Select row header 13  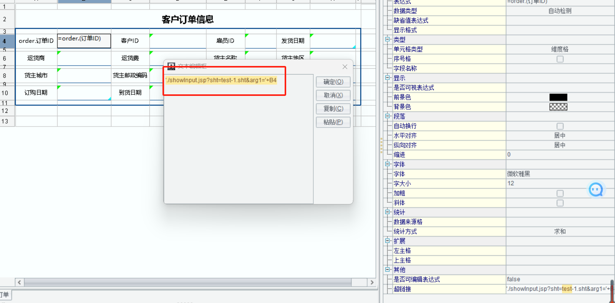click(x=7, y=121)
